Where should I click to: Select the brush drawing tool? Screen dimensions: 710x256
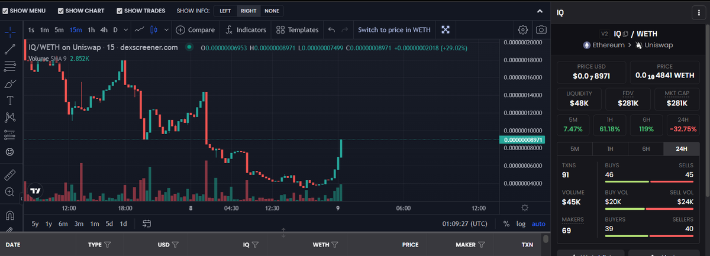pyautogui.click(x=9, y=83)
